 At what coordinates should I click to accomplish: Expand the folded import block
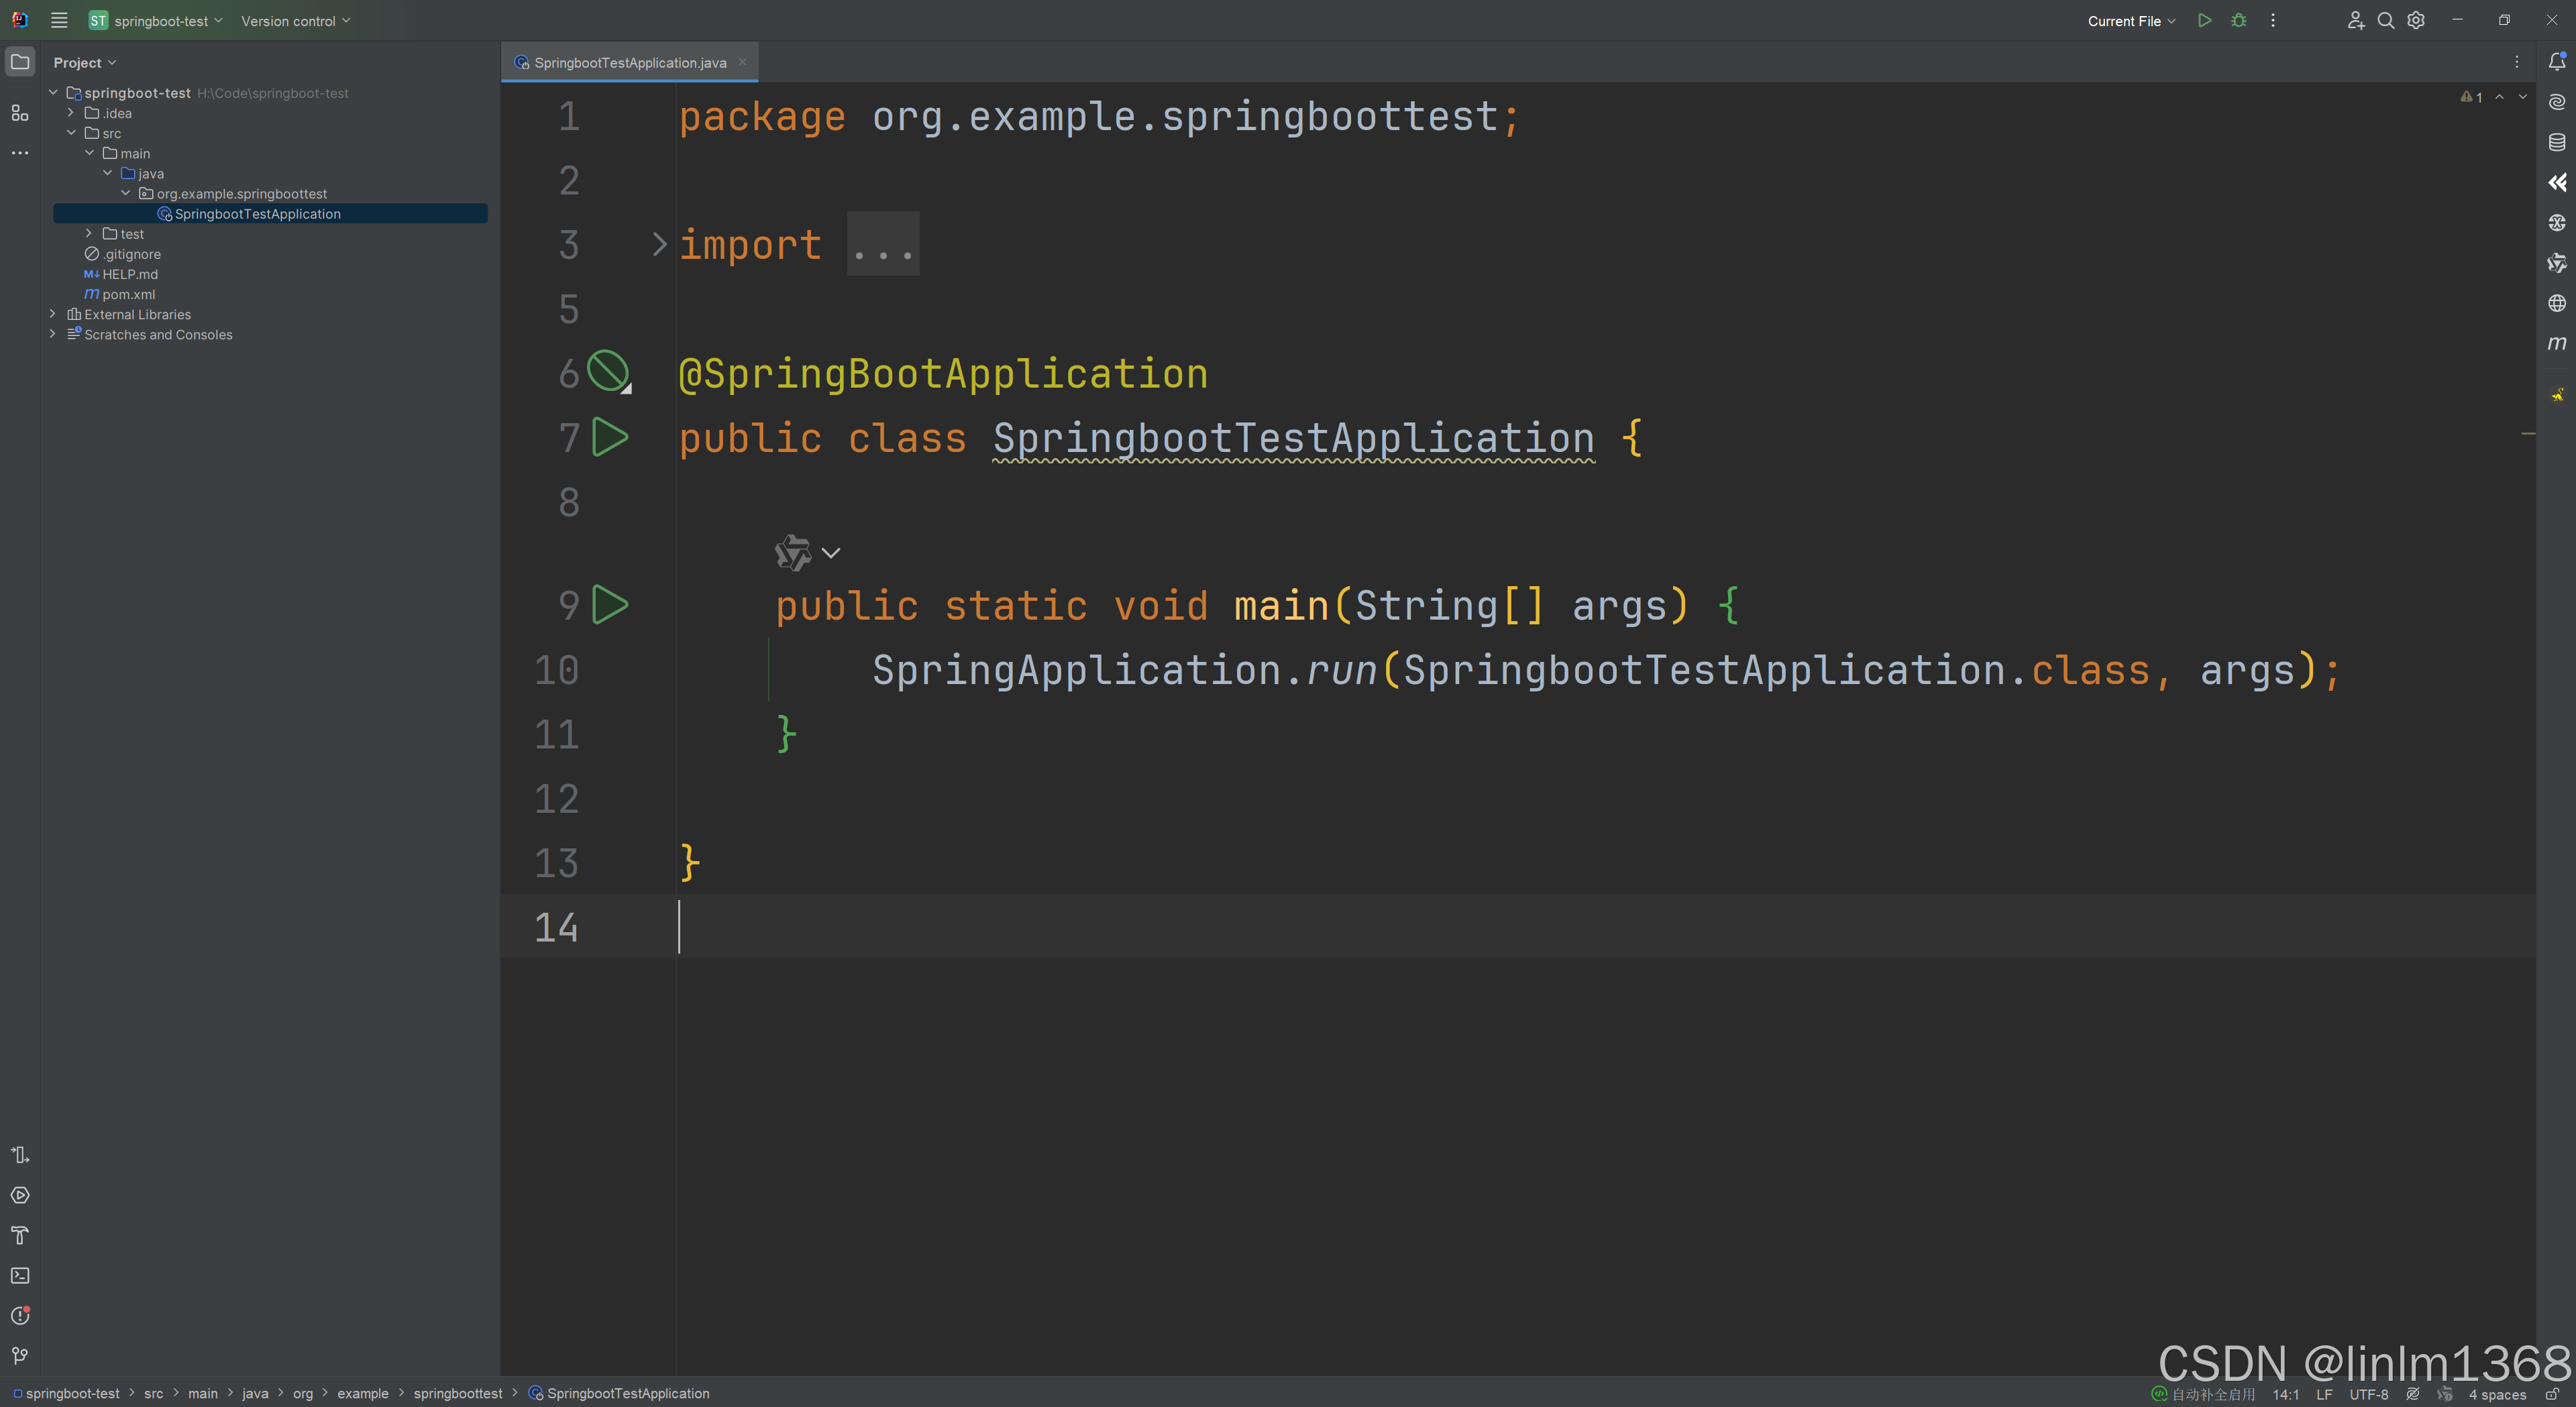pyautogui.click(x=658, y=244)
